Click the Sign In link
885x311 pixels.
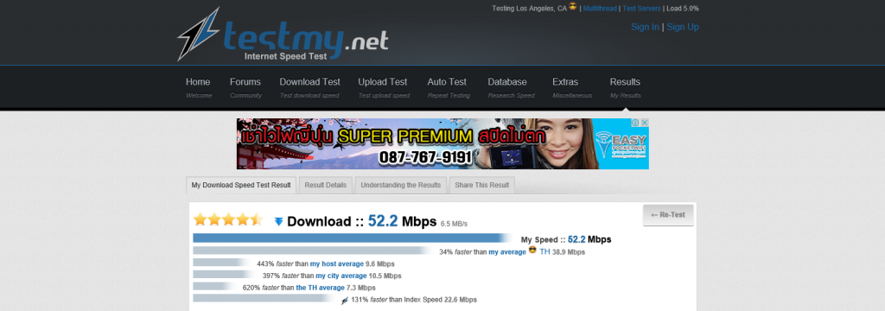pos(645,27)
